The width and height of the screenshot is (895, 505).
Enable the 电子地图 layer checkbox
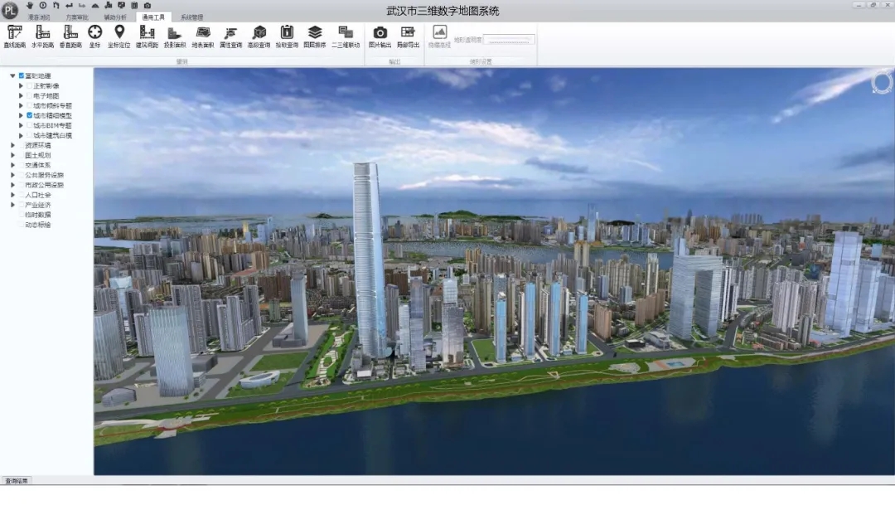(x=30, y=95)
